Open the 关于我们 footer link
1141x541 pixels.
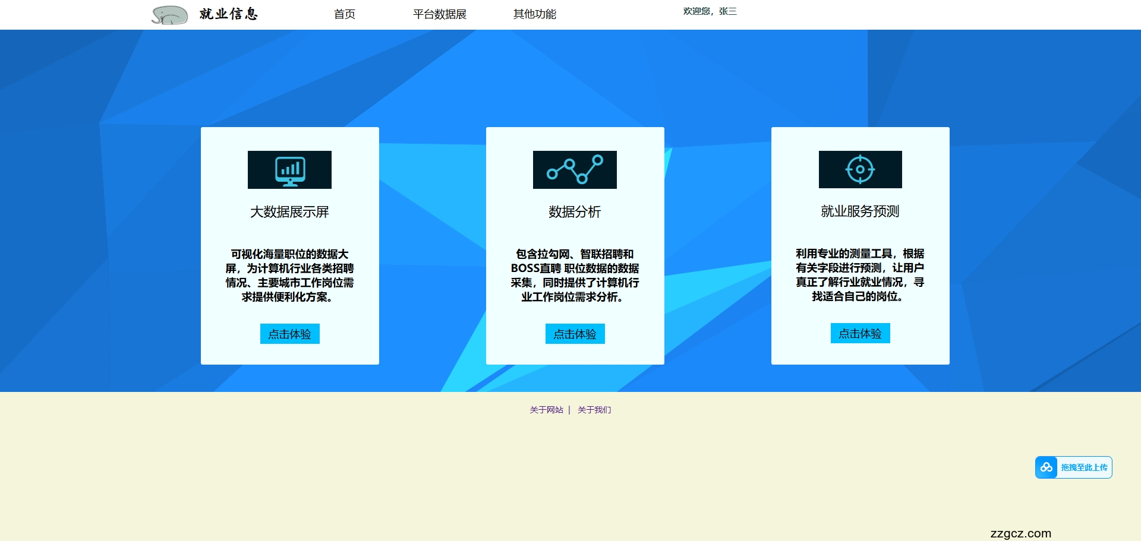pyautogui.click(x=594, y=410)
